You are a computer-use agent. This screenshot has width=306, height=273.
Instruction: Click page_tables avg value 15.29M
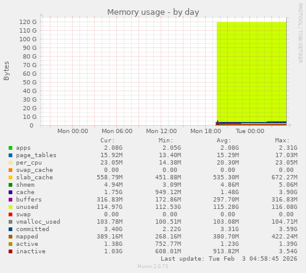point(228,155)
